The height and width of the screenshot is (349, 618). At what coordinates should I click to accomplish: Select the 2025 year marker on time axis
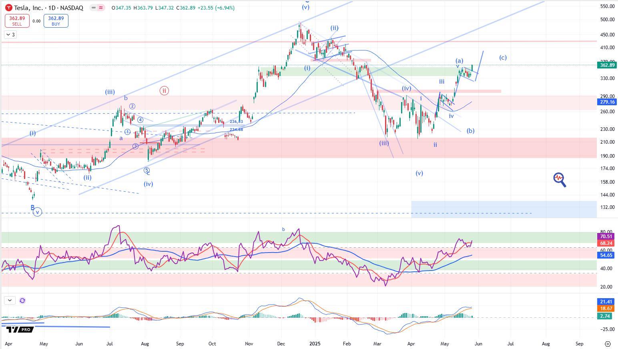[x=315, y=343]
